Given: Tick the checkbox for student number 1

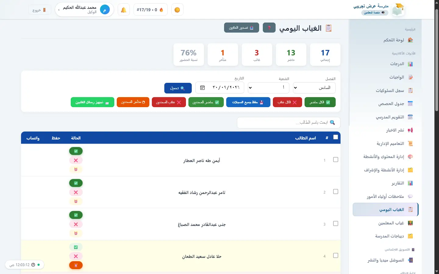Looking at the screenshot, I should point(336,160).
